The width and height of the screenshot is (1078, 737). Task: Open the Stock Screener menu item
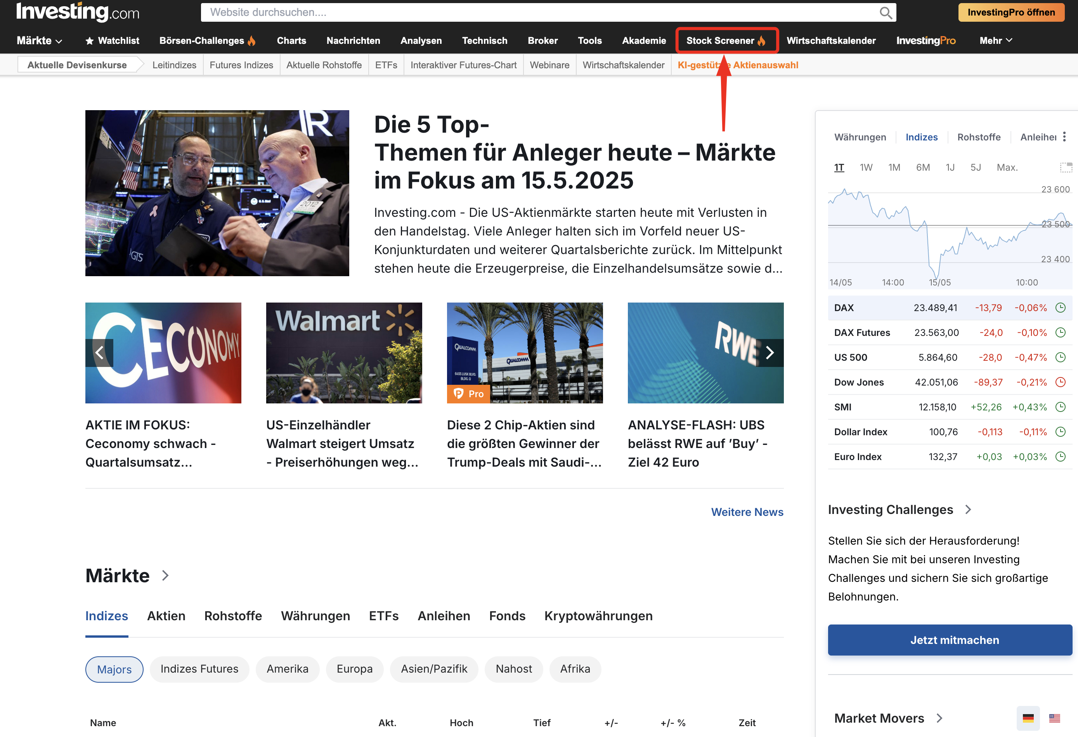[x=726, y=41]
